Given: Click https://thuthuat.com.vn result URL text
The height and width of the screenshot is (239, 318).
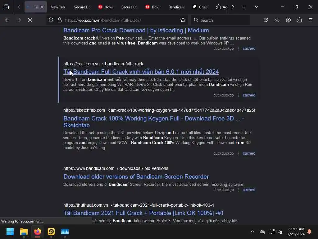Looking at the screenshot, I should pos(86,205).
